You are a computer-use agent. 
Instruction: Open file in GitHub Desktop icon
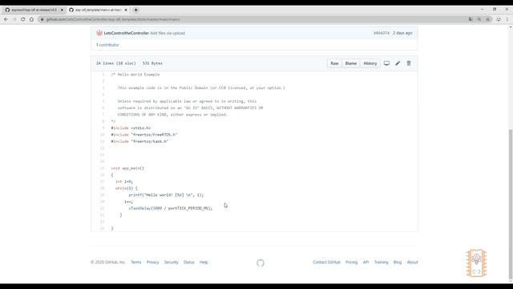pos(386,63)
